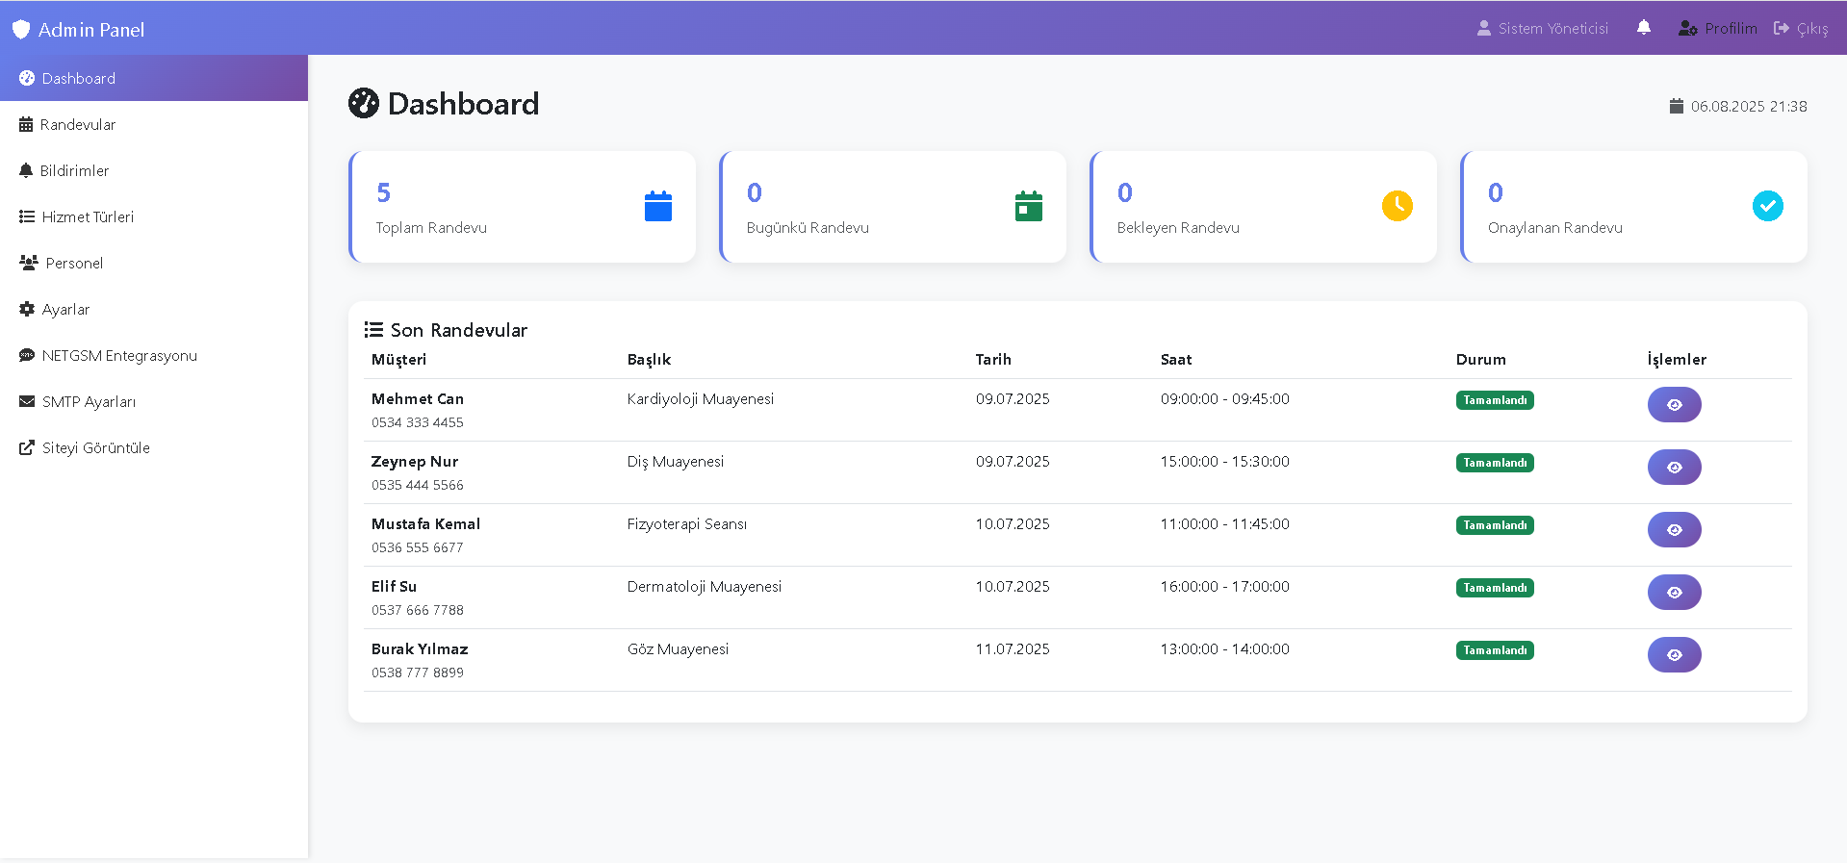The image size is (1847, 863).
Task: Click the shield logo beside Admin Panel
Action: (21, 30)
